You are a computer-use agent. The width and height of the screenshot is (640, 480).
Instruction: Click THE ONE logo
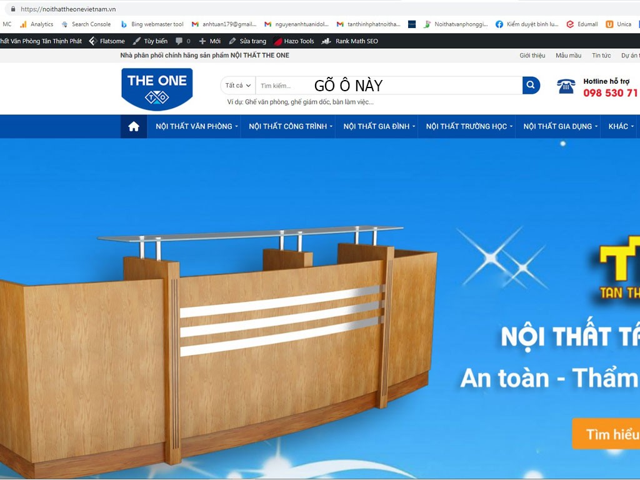[157, 89]
